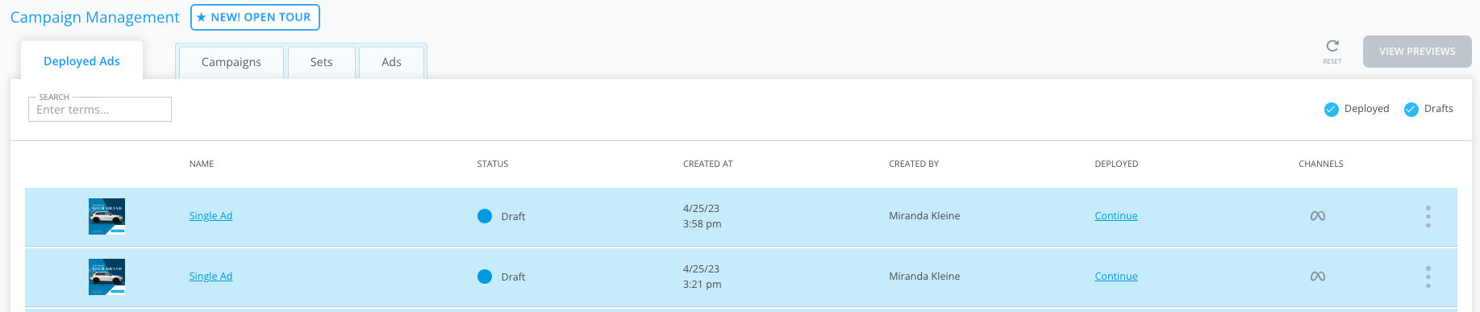Open the first Single Ad link
This screenshot has height=312, width=1480.
coord(211,215)
